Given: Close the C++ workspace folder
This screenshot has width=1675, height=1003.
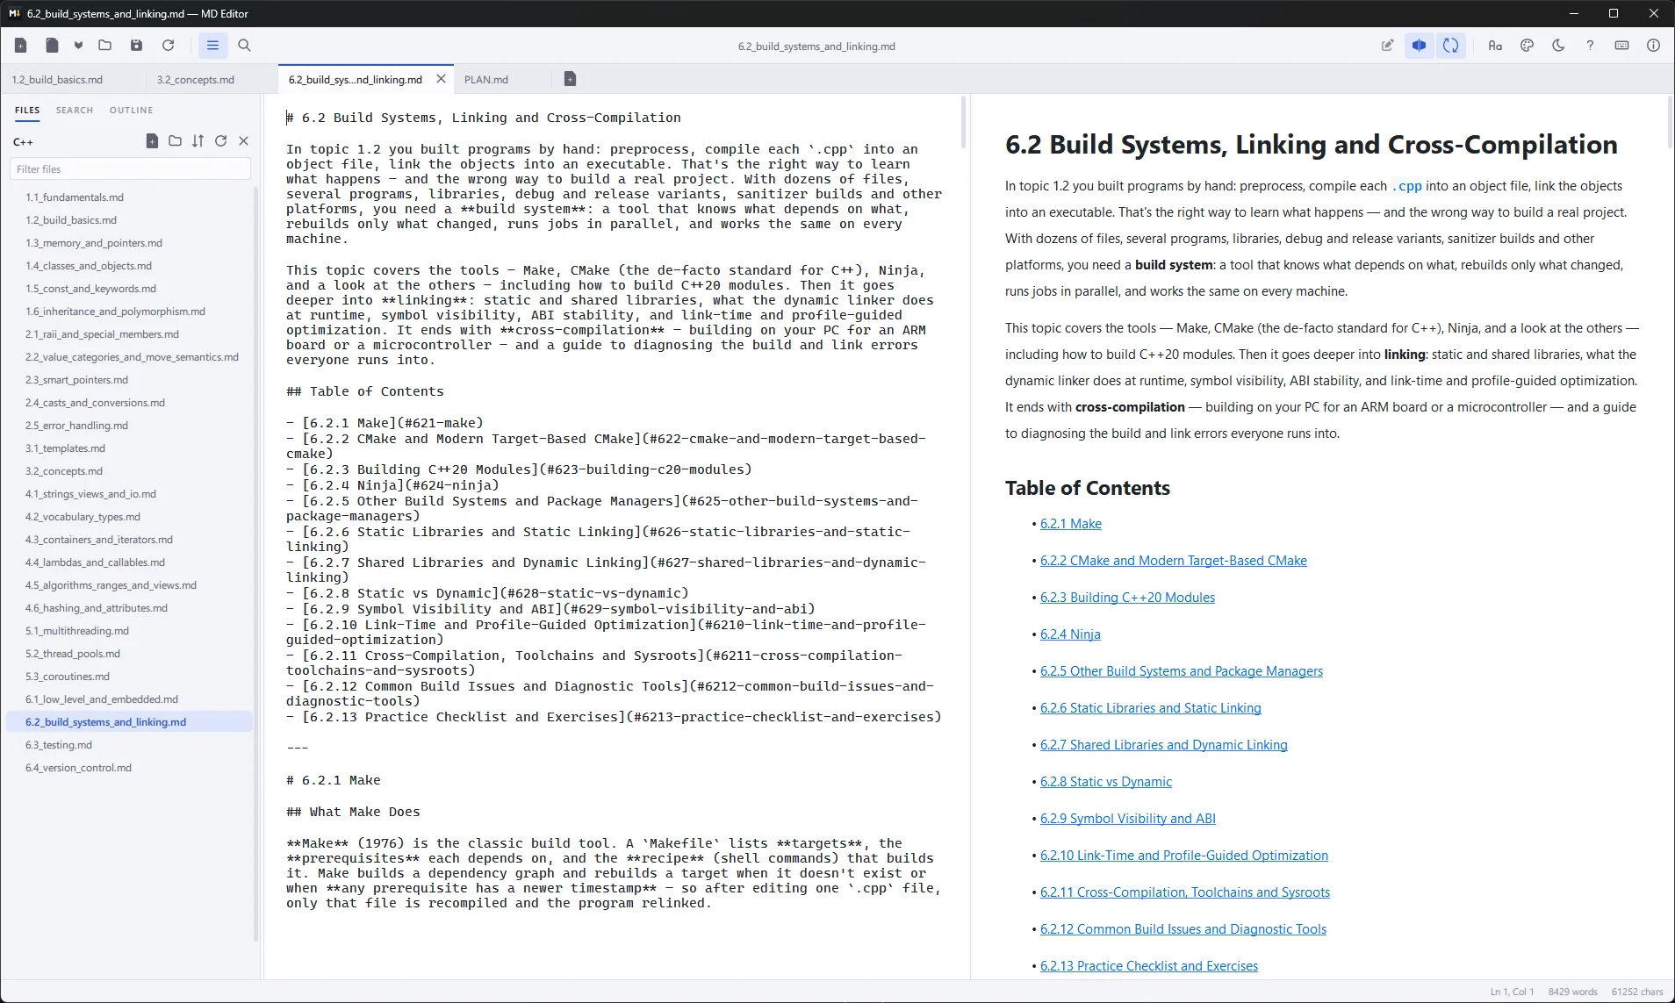Looking at the screenshot, I should click(244, 141).
